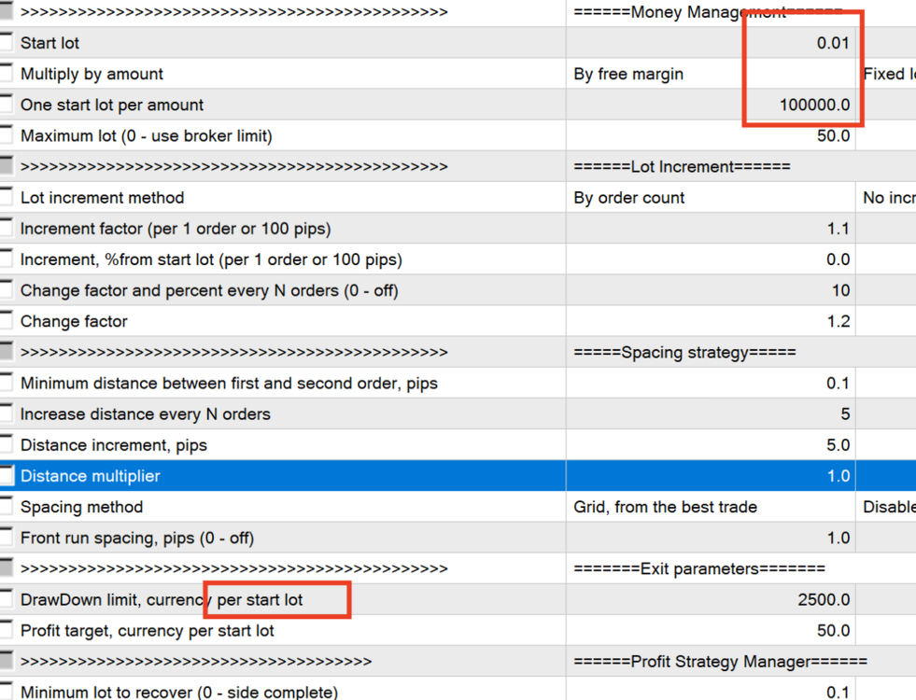Viewport: 916px width, 700px height.
Task: Edit the One start lot per amount value 100000.0
Action: pyautogui.click(x=711, y=105)
